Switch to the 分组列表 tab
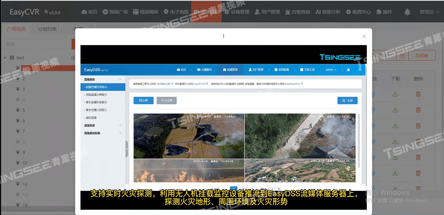The width and height of the screenshot is (444, 215). coord(47,29)
